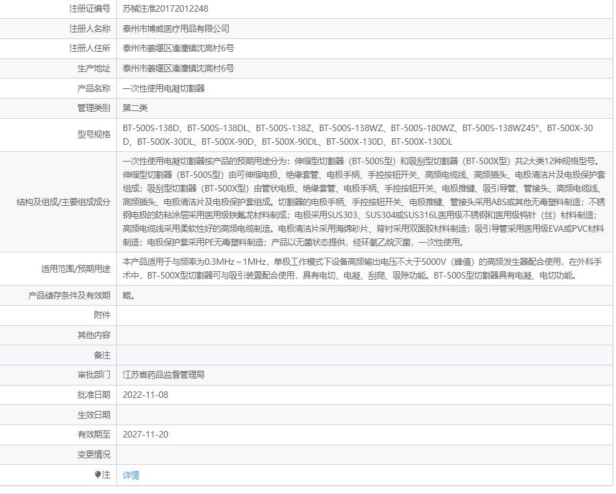Click the 变更情况 label
This screenshot has width=616, height=494.
click(x=94, y=454)
